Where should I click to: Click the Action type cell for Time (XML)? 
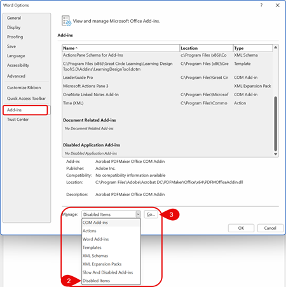coord(240,103)
